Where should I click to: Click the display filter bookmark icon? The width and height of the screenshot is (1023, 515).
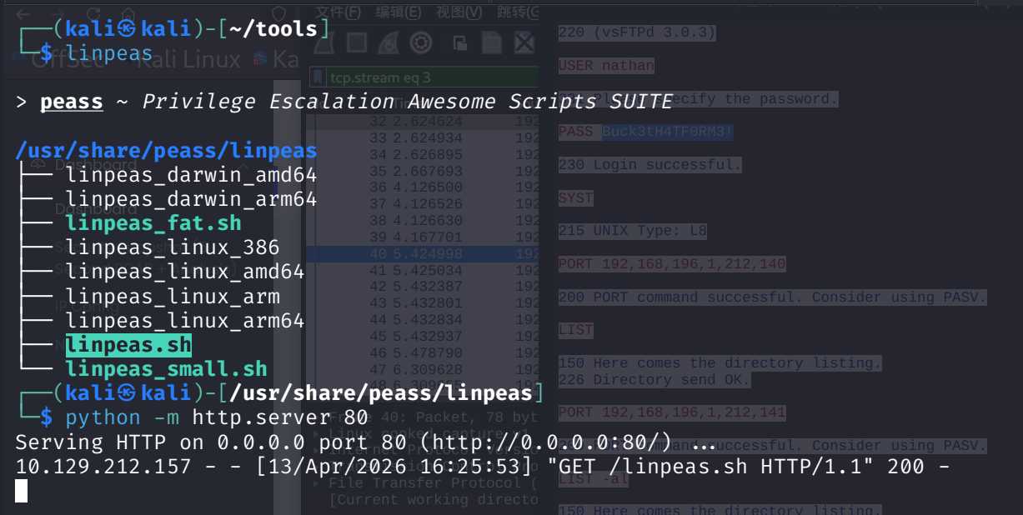317,77
